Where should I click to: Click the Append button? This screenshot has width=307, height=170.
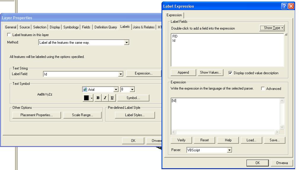pyautogui.click(x=183, y=72)
